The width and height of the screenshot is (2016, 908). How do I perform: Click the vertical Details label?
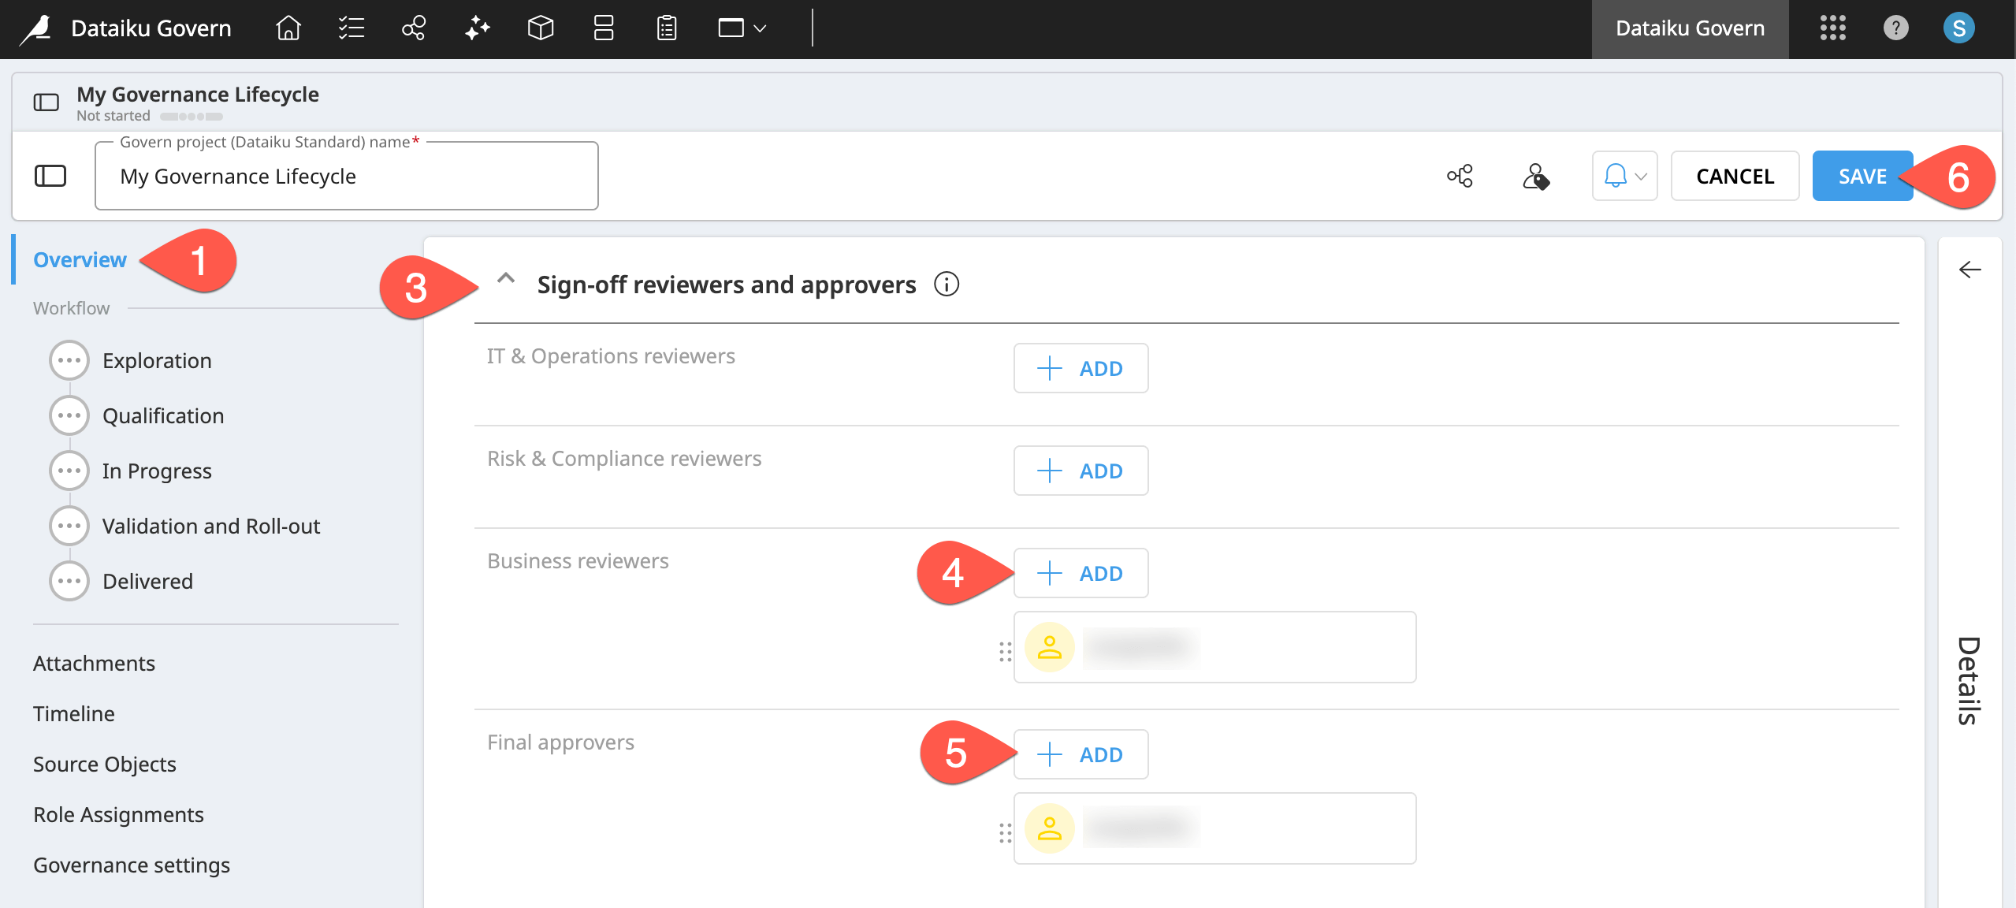1969,679
